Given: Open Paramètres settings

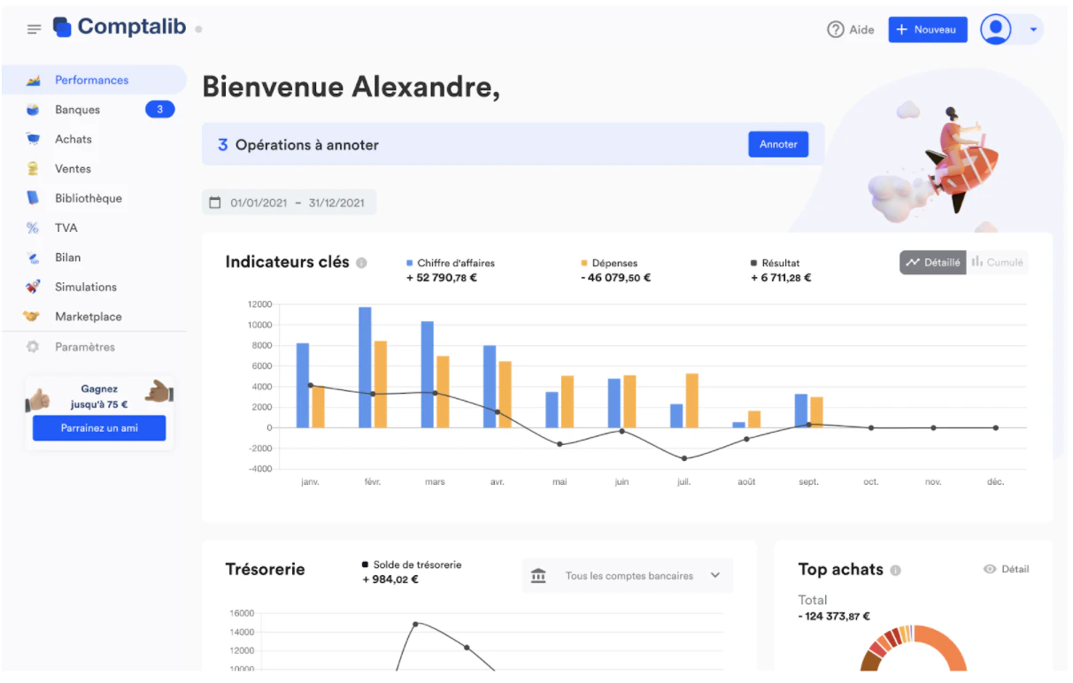Looking at the screenshot, I should [94, 347].
